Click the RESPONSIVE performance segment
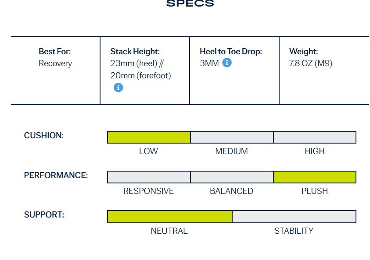This screenshot has width=370, height=260. (x=149, y=177)
